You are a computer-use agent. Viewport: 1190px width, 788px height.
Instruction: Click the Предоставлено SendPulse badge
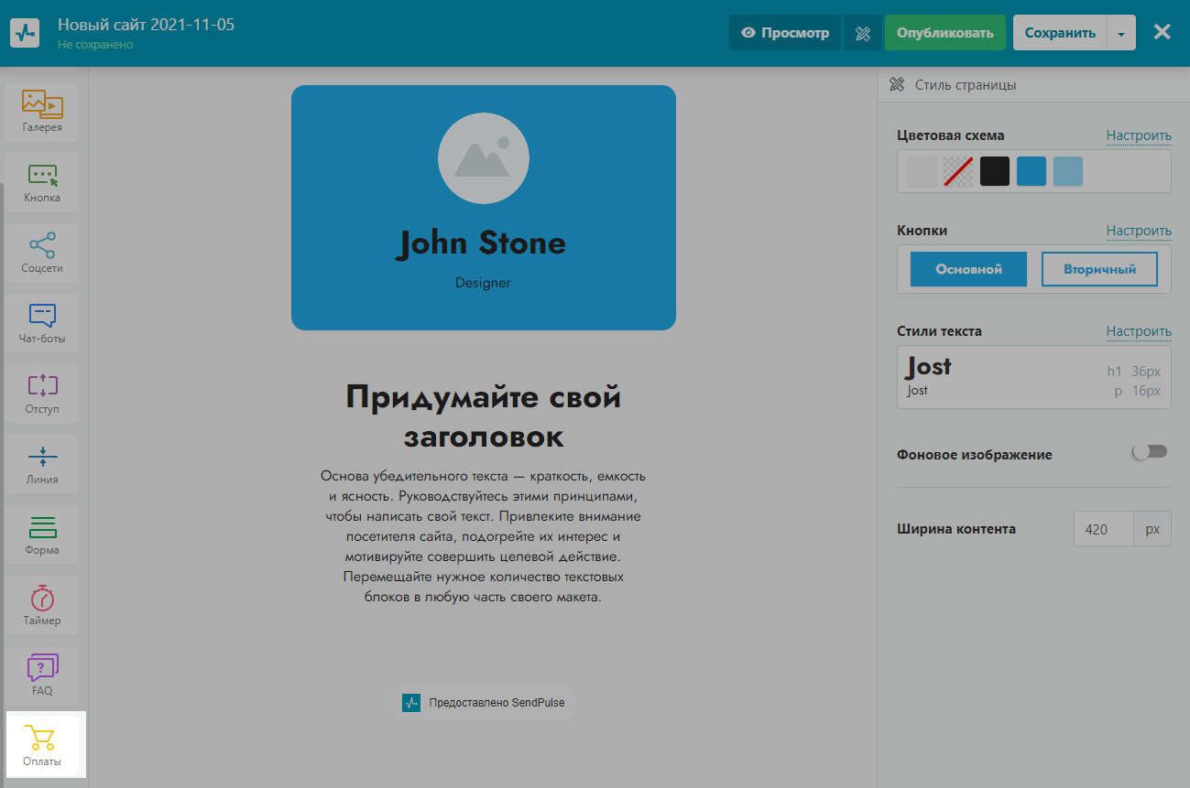(483, 703)
